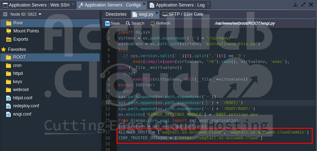The width and height of the screenshot is (317, 151).
Task: Select Exports in the sidebar
Action: click(x=20, y=39)
